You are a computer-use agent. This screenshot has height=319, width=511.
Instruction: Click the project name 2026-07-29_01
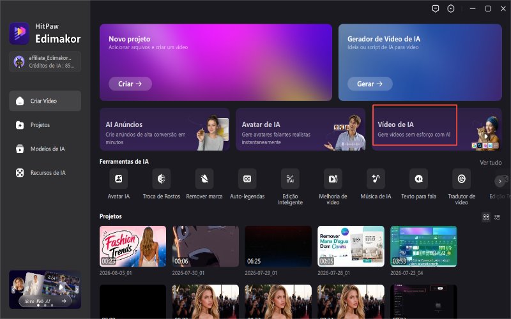pos(261,273)
